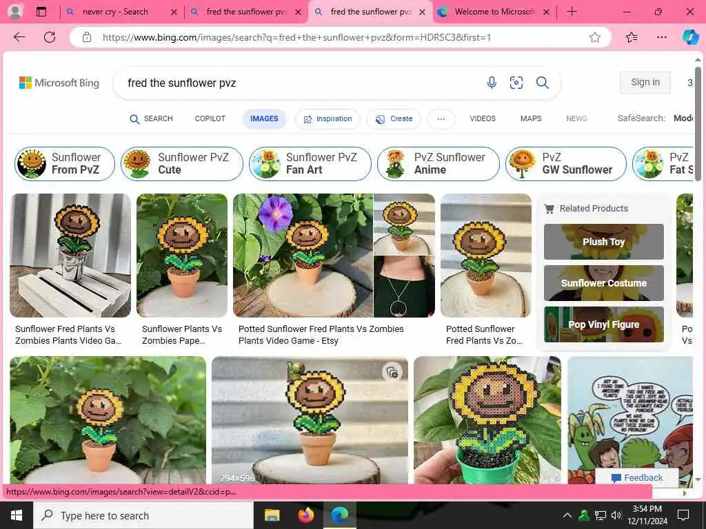
Task: Open sunflower with purple flower image
Action: click(x=303, y=256)
